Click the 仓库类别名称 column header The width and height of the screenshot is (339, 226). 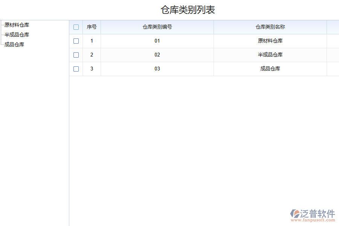(x=270, y=27)
